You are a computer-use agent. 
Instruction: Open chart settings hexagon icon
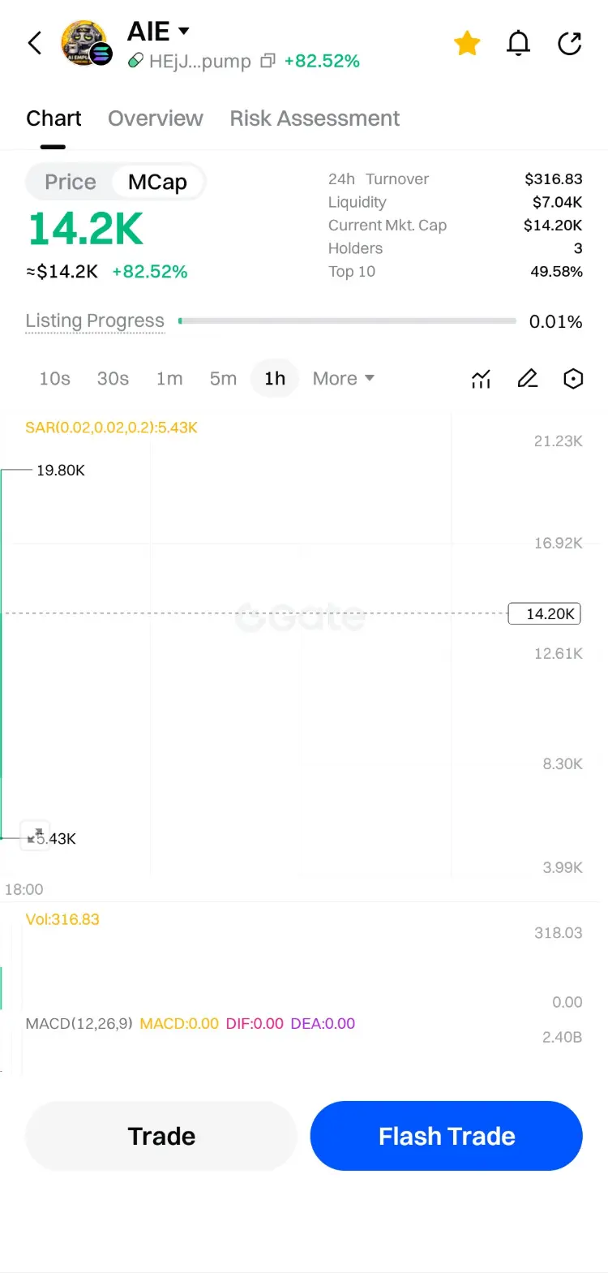[x=573, y=379]
